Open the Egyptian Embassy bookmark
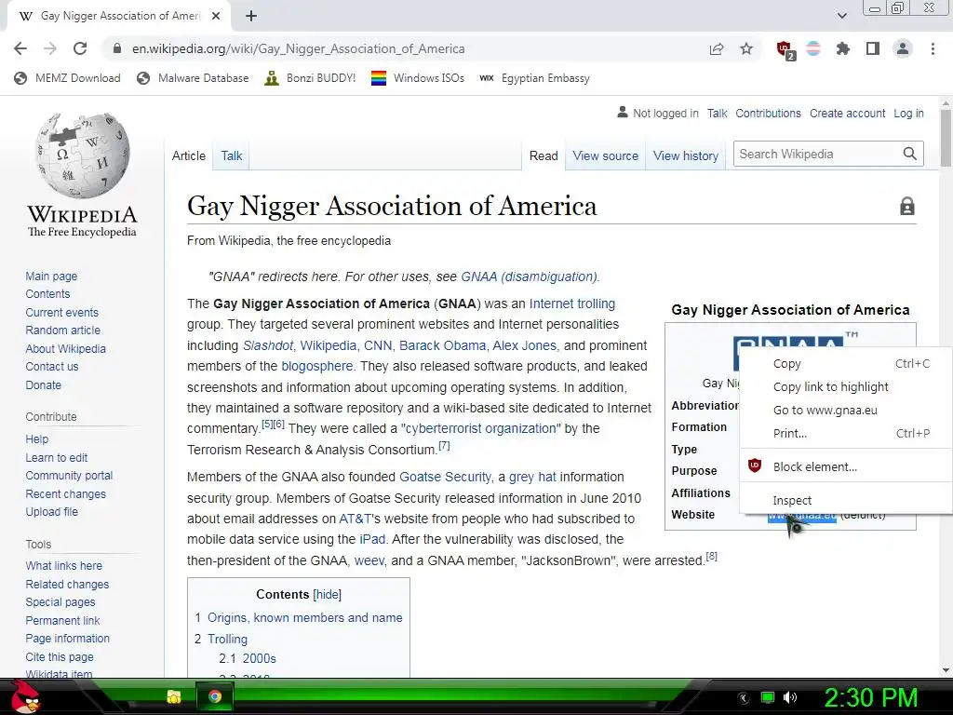953x715 pixels. coord(535,78)
